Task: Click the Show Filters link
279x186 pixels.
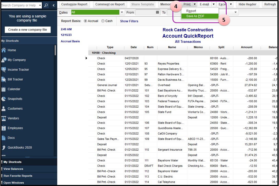Action: [x=129, y=21]
